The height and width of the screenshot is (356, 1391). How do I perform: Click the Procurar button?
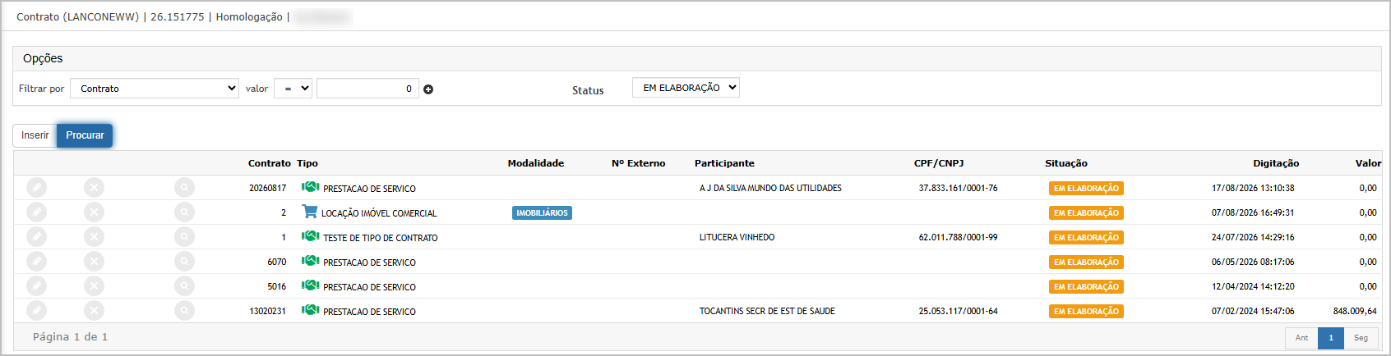(x=85, y=135)
